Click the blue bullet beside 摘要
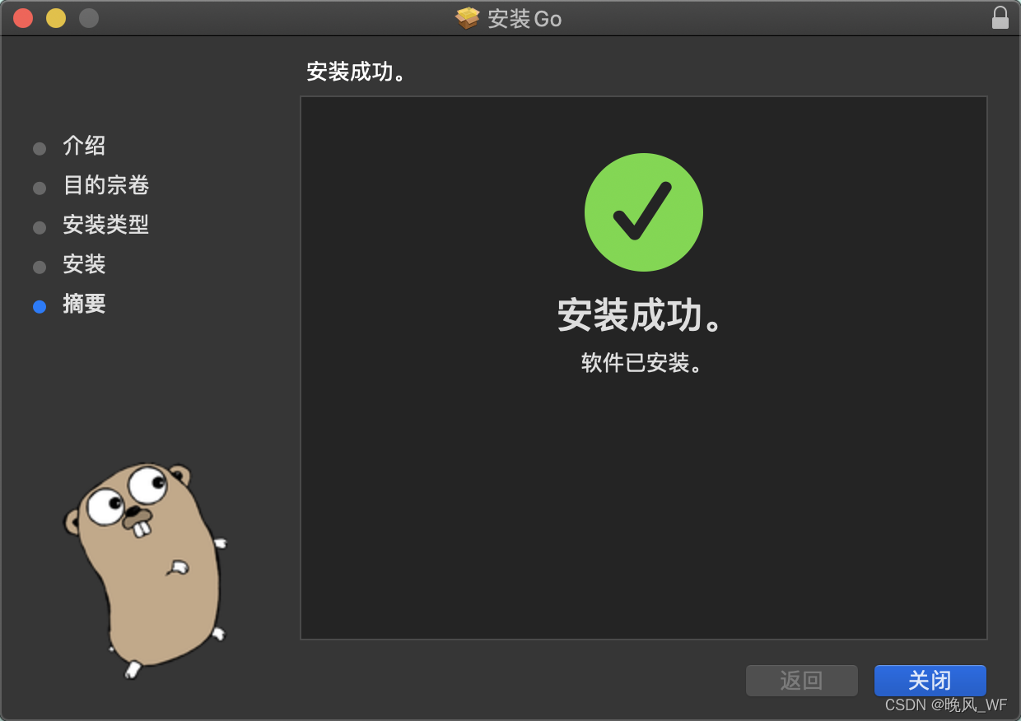 coord(40,306)
